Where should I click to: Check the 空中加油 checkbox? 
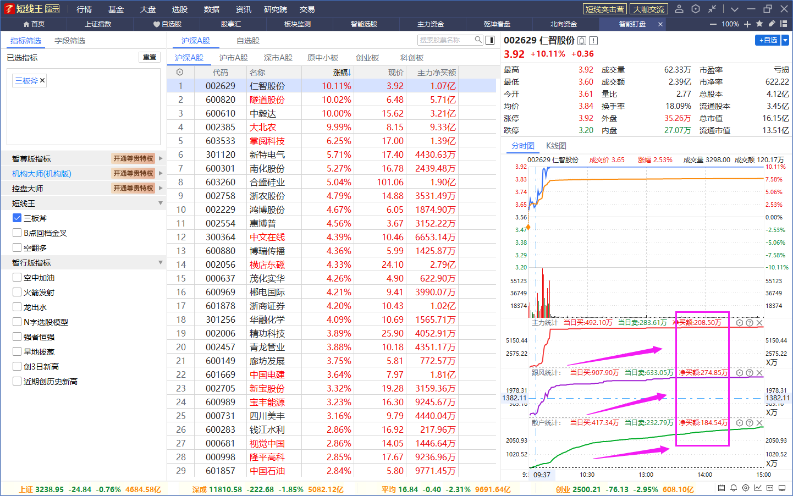coord(17,277)
